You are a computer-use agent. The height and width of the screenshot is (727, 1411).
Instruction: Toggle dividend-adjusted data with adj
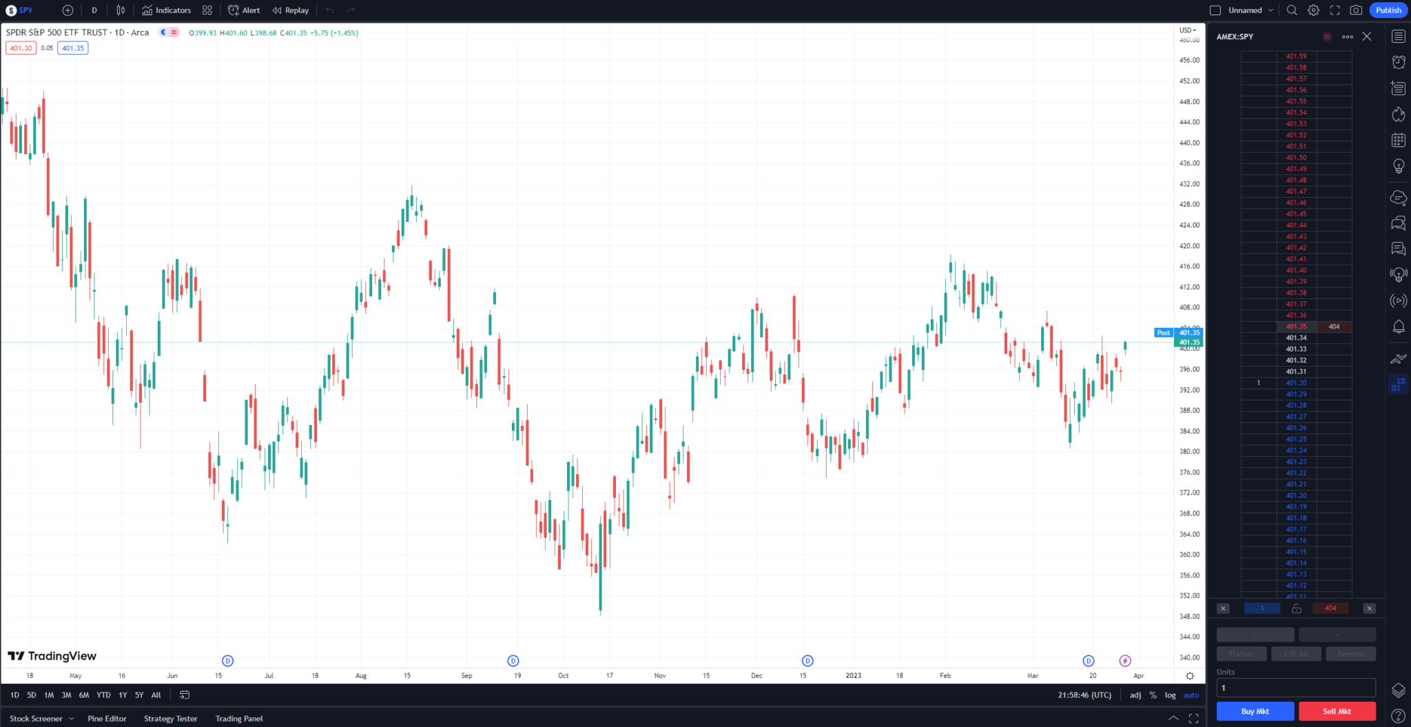pyautogui.click(x=1135, y=695)
